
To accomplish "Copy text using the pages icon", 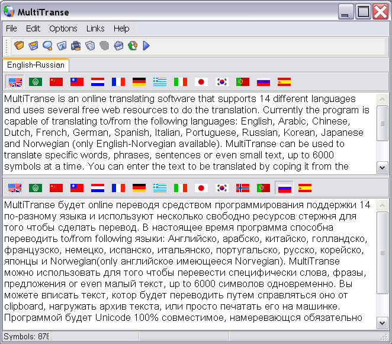I will click(x=90, y=46).
